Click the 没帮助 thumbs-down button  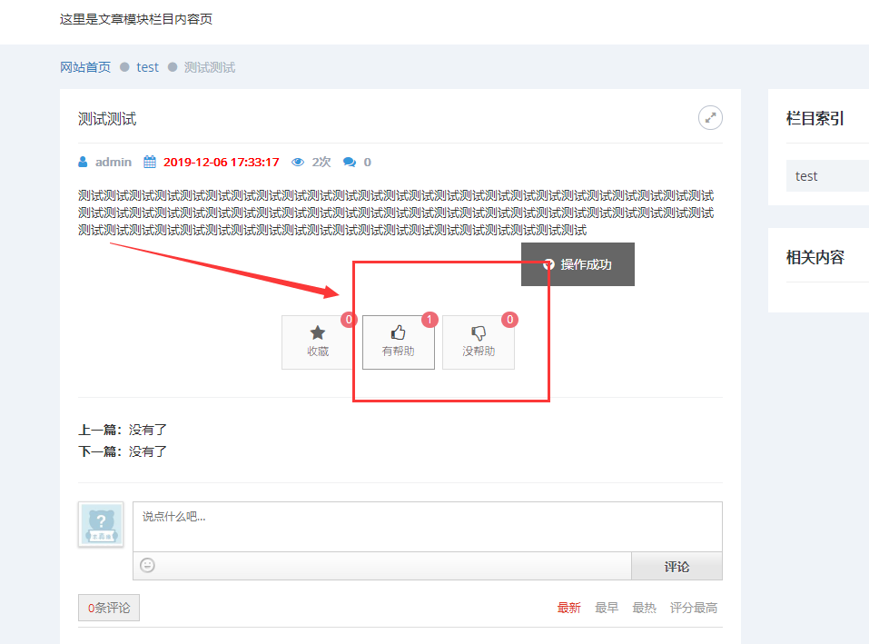tap(479, 342)
